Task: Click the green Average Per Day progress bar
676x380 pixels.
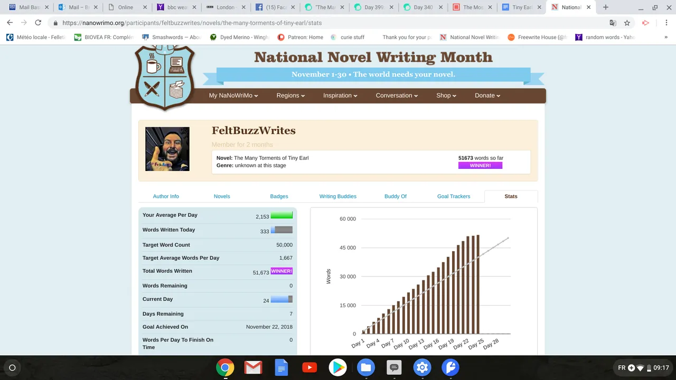Action: (281, 215)
